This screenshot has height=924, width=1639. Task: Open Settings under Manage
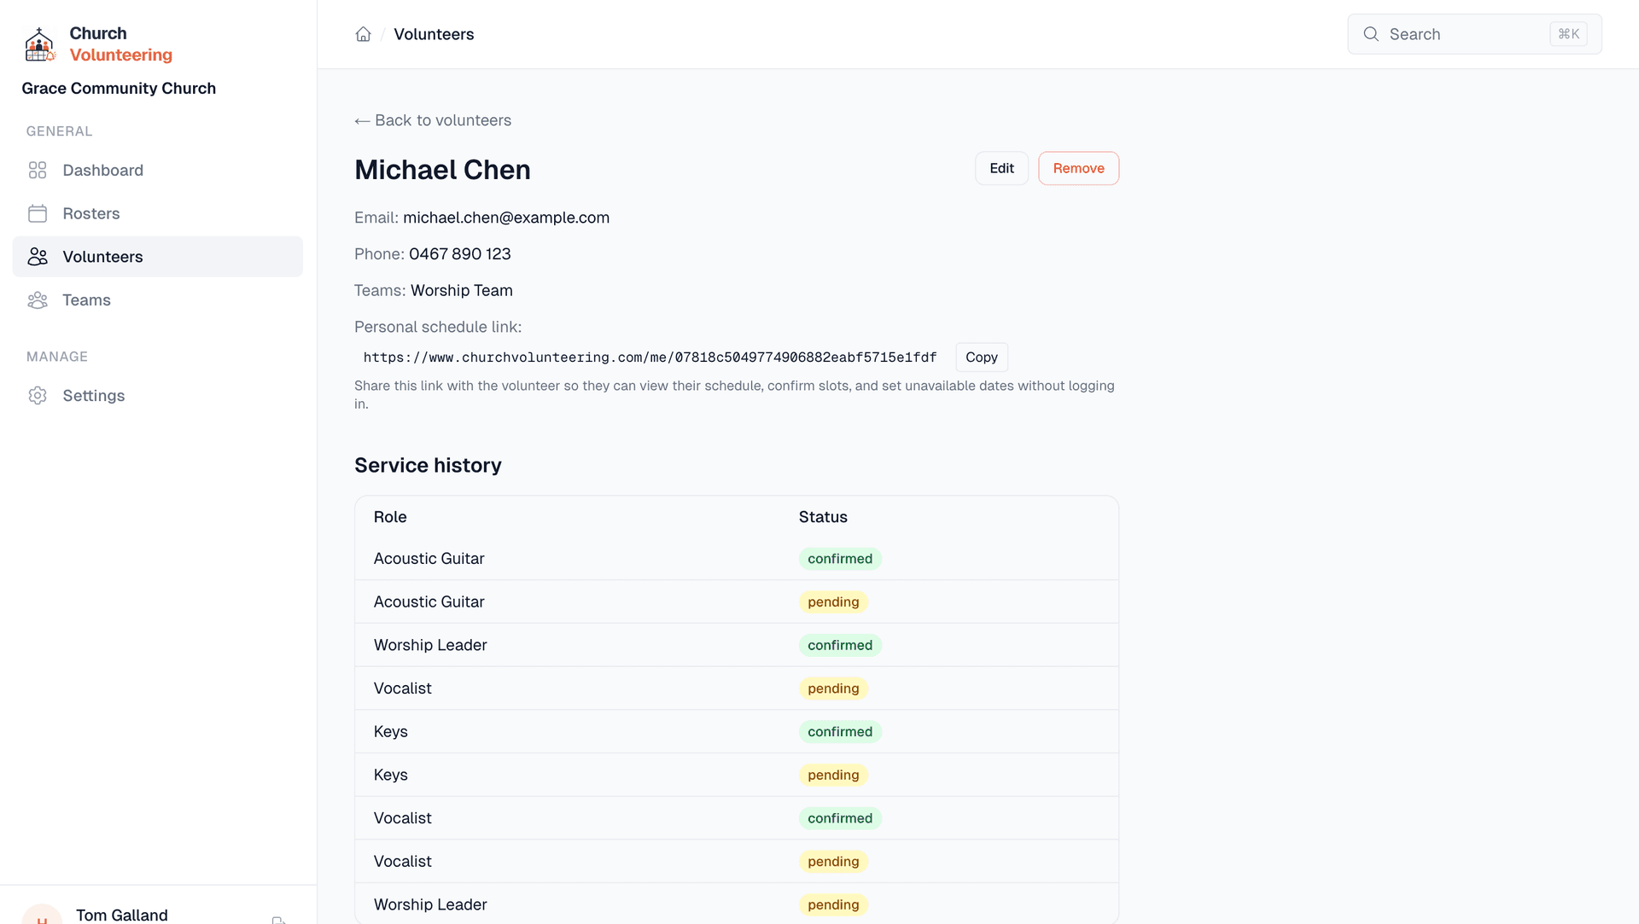pos(158,396)
